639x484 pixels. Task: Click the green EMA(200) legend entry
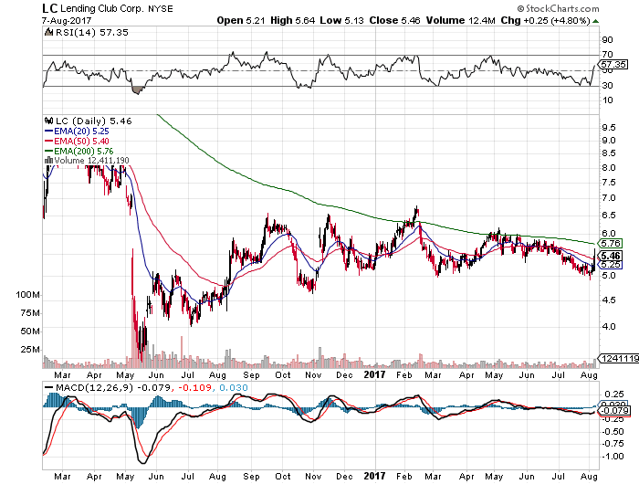tap(79, 151)
